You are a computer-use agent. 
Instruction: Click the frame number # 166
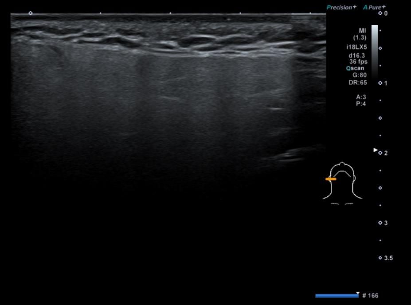coord(370,296)
